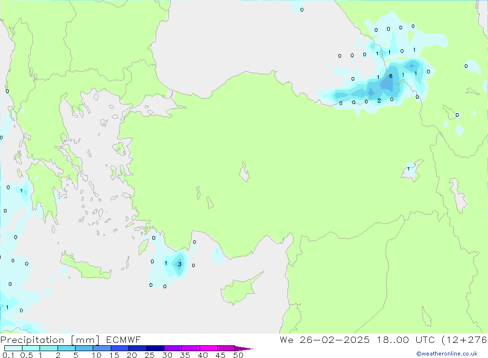Image resolution: width=488 pixels, height=358 pixels.
Task: Select the 5–10 mm legend color swatch
Action: [x=84, y=348]
